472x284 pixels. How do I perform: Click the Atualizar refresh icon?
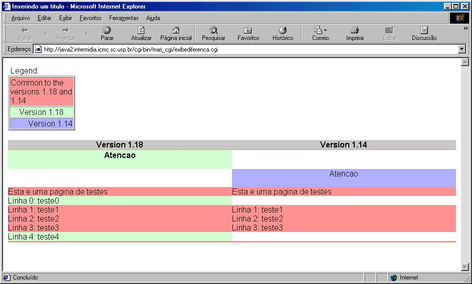(141, 30)
